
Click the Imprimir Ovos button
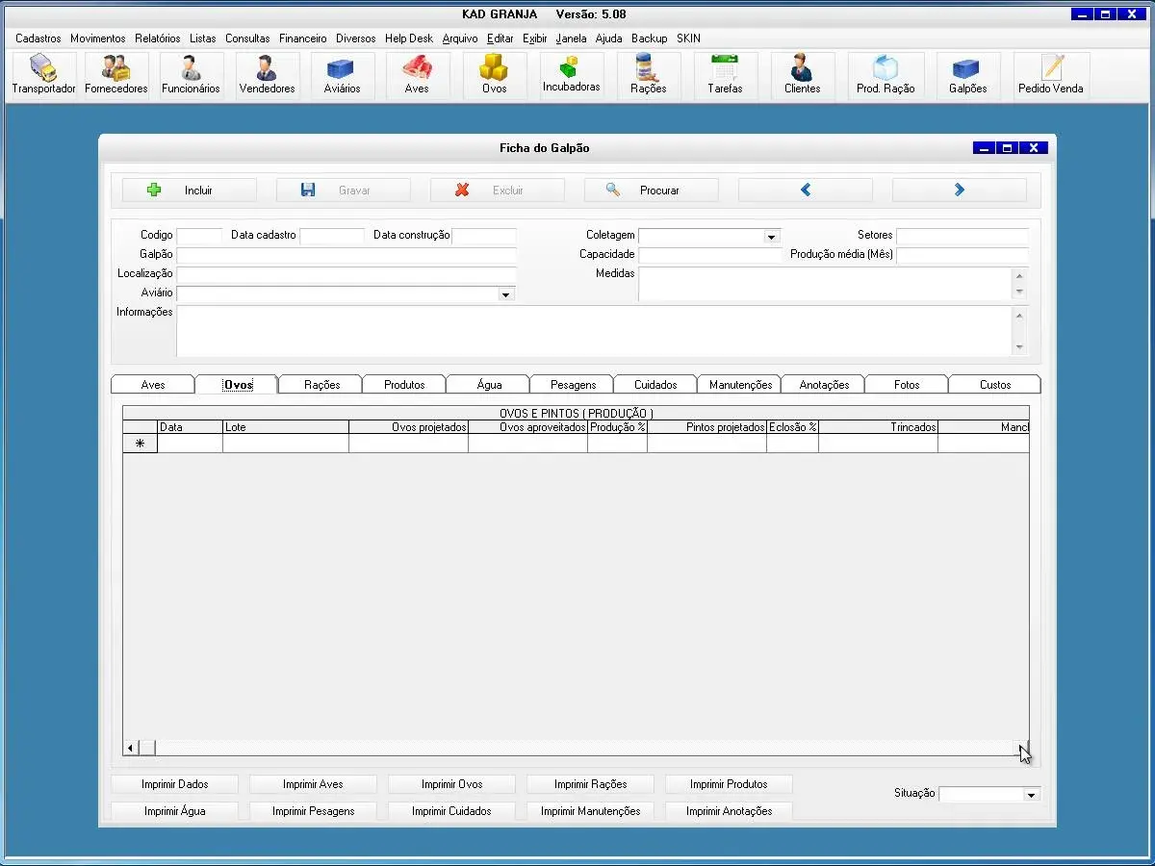click(451, 784)
